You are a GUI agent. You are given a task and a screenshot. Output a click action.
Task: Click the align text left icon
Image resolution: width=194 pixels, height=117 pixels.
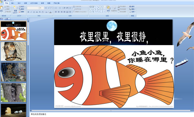tap(56, 12)
